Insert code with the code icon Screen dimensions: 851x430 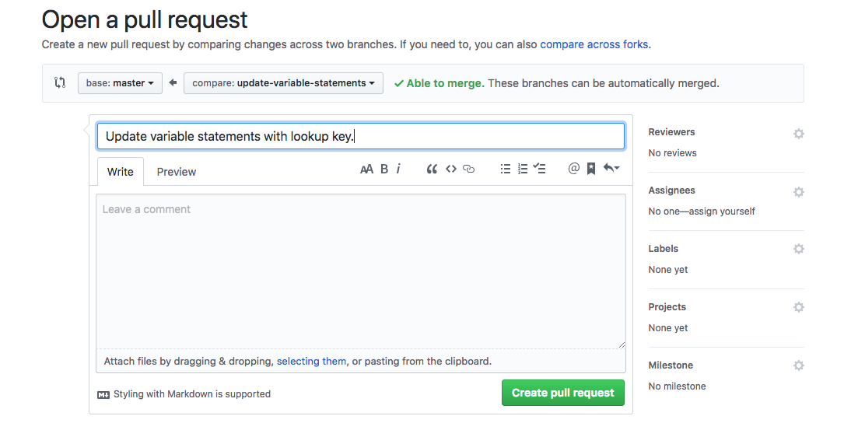point(450,169)
